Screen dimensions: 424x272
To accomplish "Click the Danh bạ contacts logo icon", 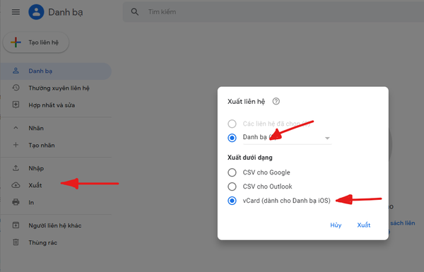I will coord(36,12).
